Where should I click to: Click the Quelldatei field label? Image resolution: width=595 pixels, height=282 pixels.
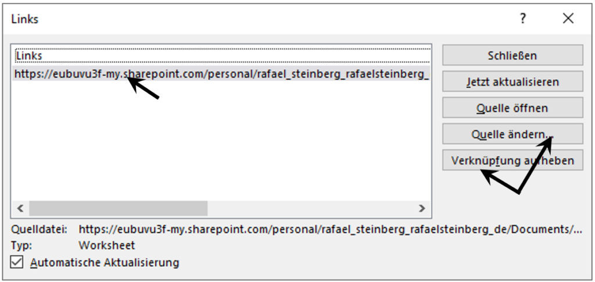coord(39,229)
